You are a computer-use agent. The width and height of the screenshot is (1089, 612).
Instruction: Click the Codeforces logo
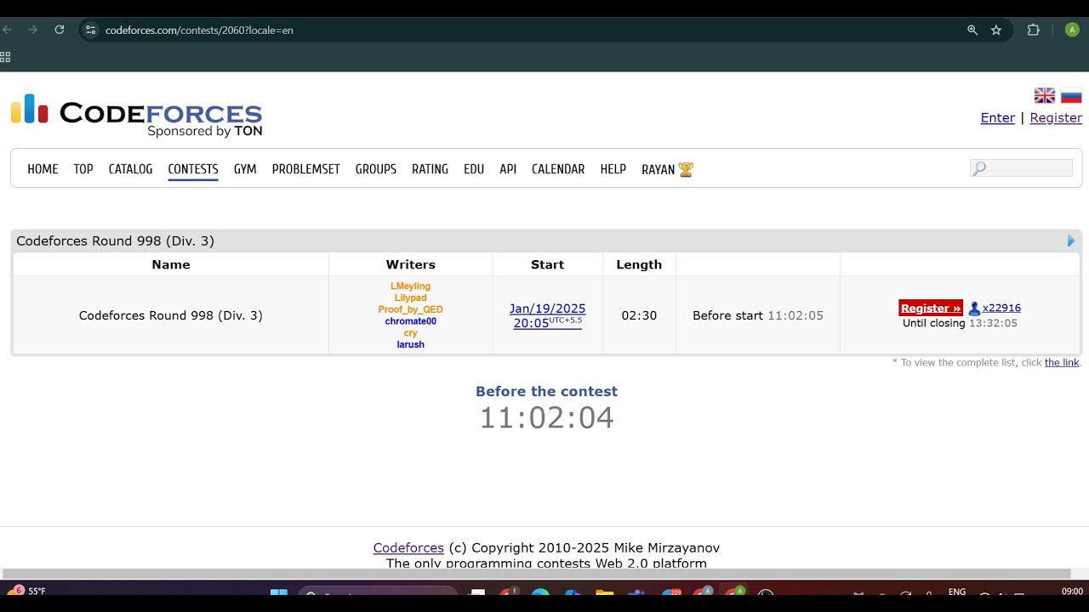pyautogui.click(x=136, y=115)
